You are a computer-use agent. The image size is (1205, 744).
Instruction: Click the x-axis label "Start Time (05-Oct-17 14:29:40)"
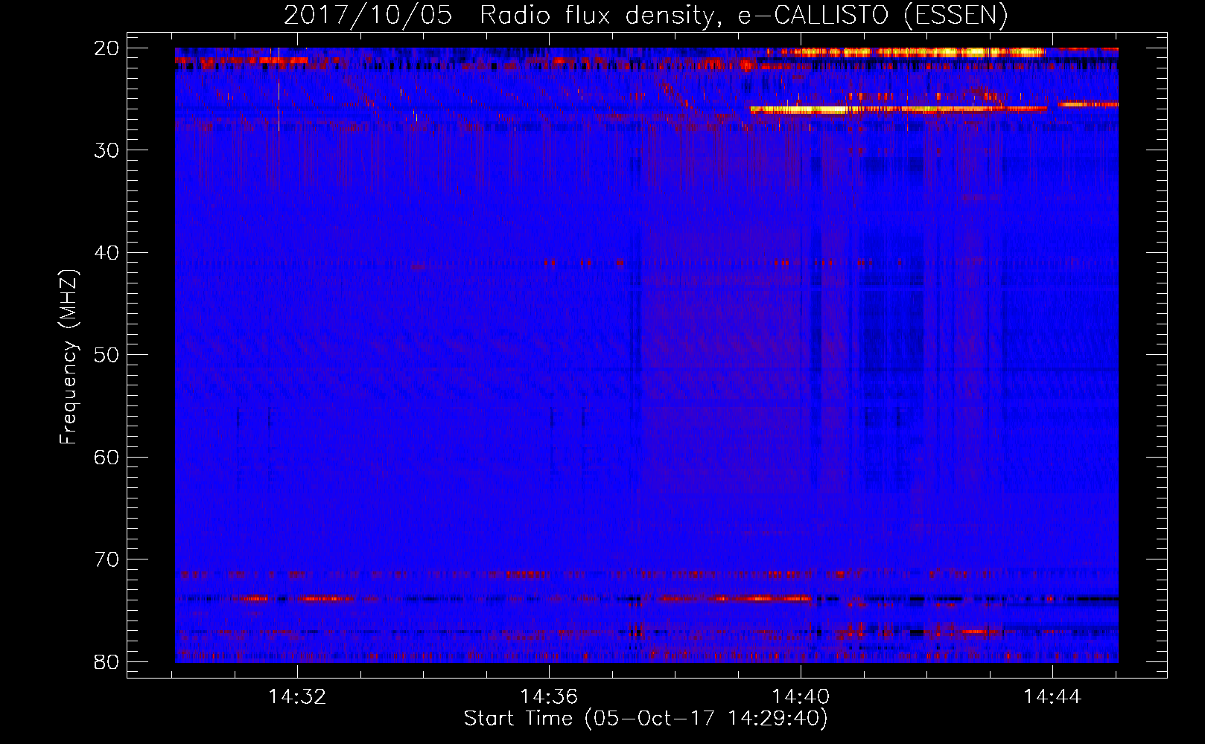[x=646, y=719]
